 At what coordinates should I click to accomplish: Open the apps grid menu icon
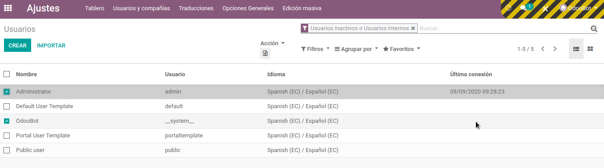pos(8,8)
